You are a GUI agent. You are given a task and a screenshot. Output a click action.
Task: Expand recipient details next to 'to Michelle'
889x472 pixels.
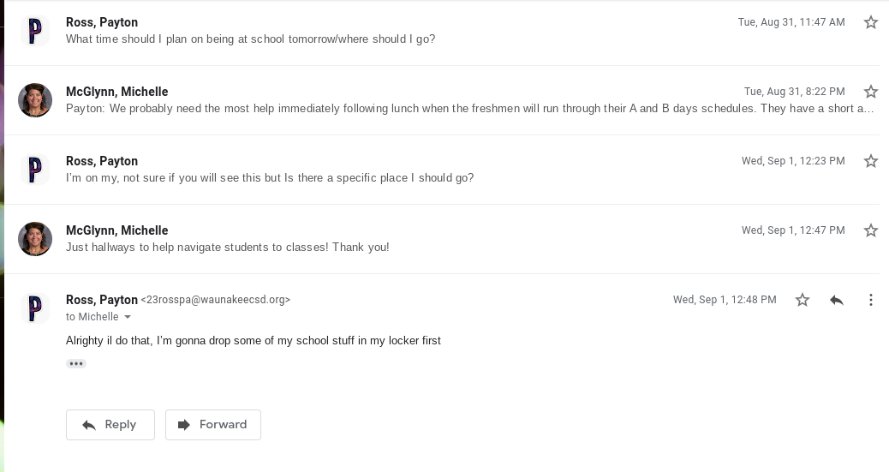[x=128, y=318]
